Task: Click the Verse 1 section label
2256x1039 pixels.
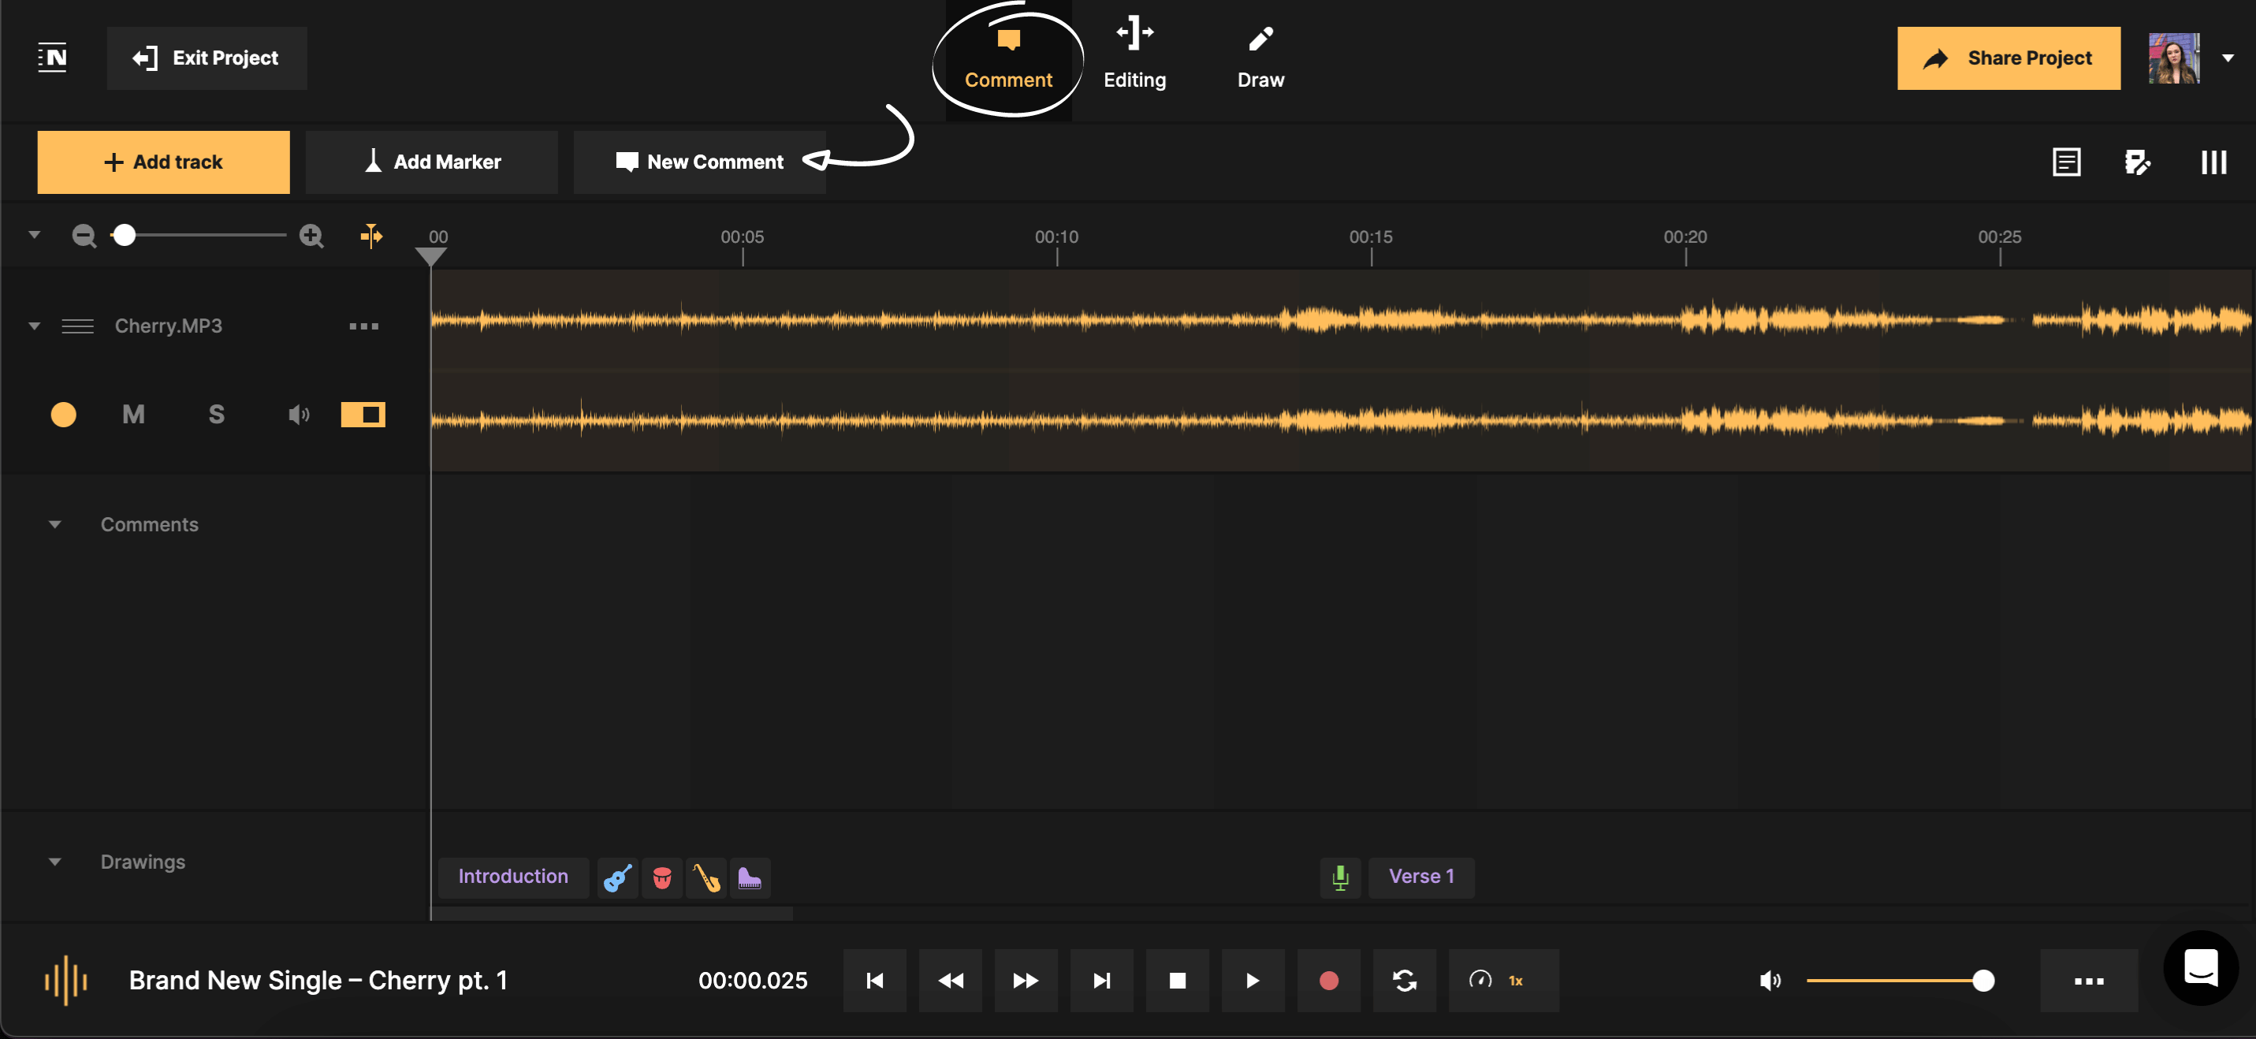Action: (1420, 876)
